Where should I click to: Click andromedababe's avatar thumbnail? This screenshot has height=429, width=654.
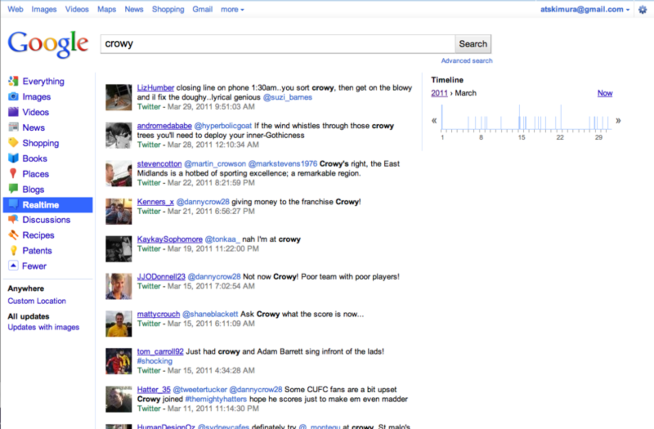tap(119, 135)
